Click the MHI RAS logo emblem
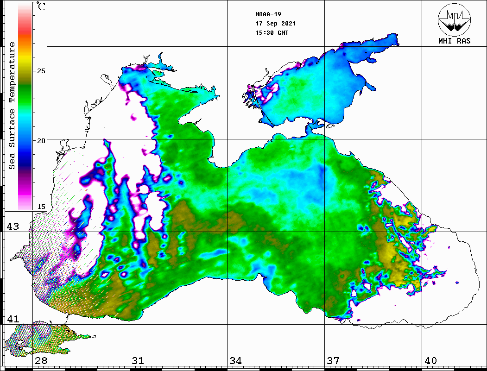 click(x=454, y=19)
